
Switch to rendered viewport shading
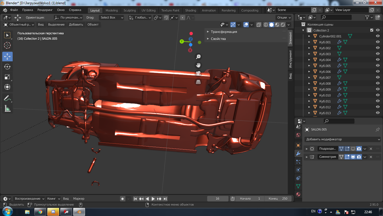click(283, 25)
